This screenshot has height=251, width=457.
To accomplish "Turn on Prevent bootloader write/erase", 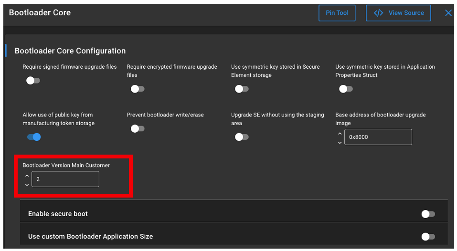I will click(138, 128).
